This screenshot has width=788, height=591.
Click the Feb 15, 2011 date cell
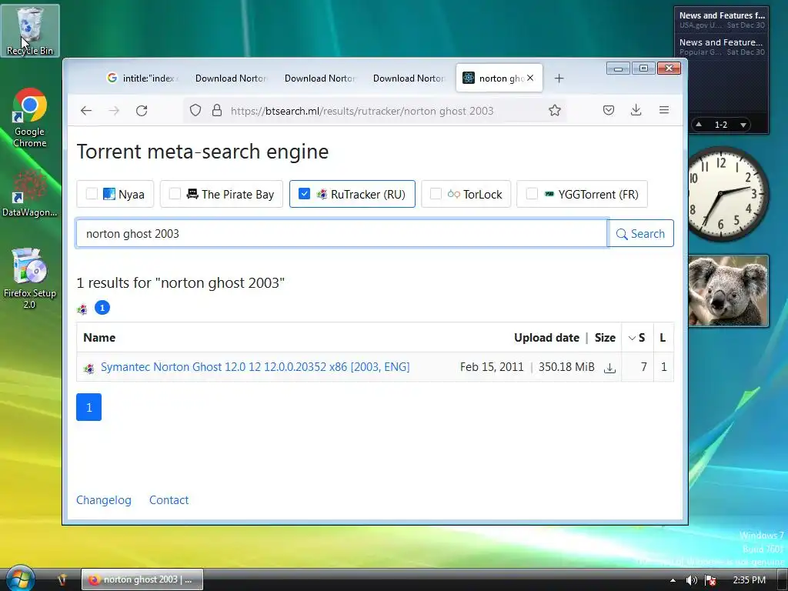click(492, 367)
